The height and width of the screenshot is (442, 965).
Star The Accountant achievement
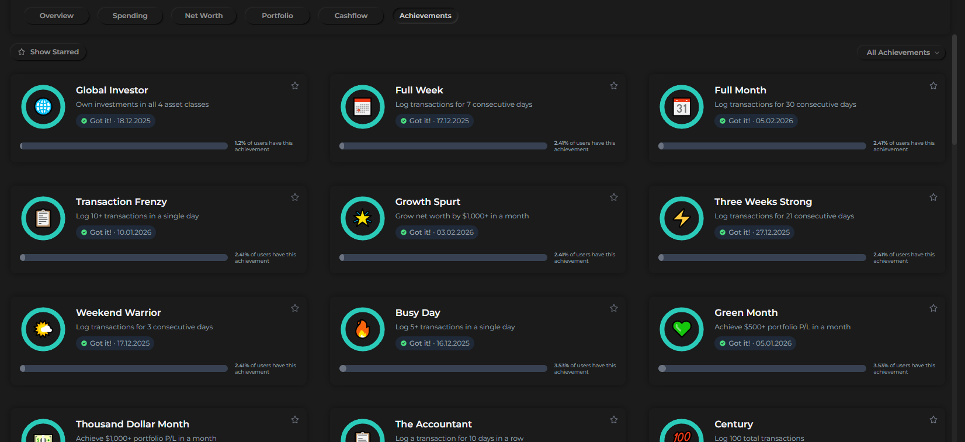[x=614, y=420]
